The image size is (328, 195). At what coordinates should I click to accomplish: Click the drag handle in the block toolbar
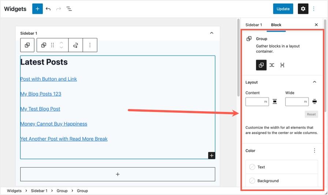pyautogui.click(x=52, y=45)
